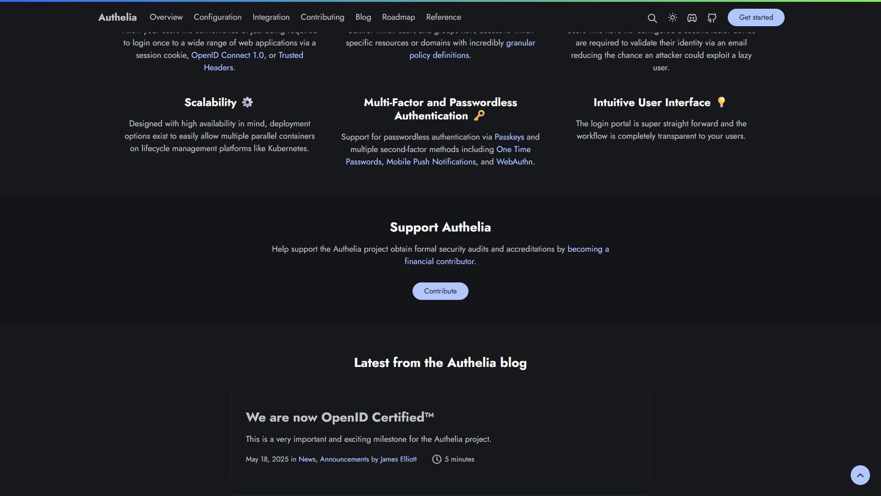Open the Announcements category link
881x496 pixels.
344,459
